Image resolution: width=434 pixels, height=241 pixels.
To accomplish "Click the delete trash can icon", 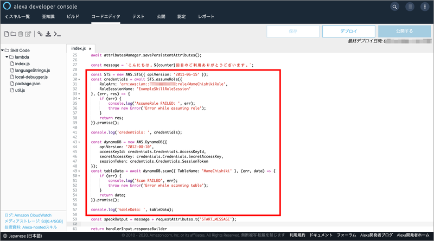I will [21, 34].
